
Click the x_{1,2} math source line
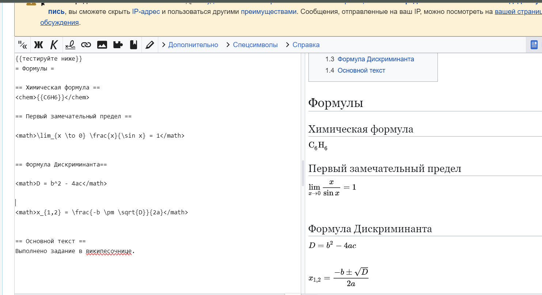[102, 212]
